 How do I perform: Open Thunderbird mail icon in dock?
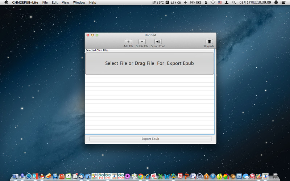point(81,176)
